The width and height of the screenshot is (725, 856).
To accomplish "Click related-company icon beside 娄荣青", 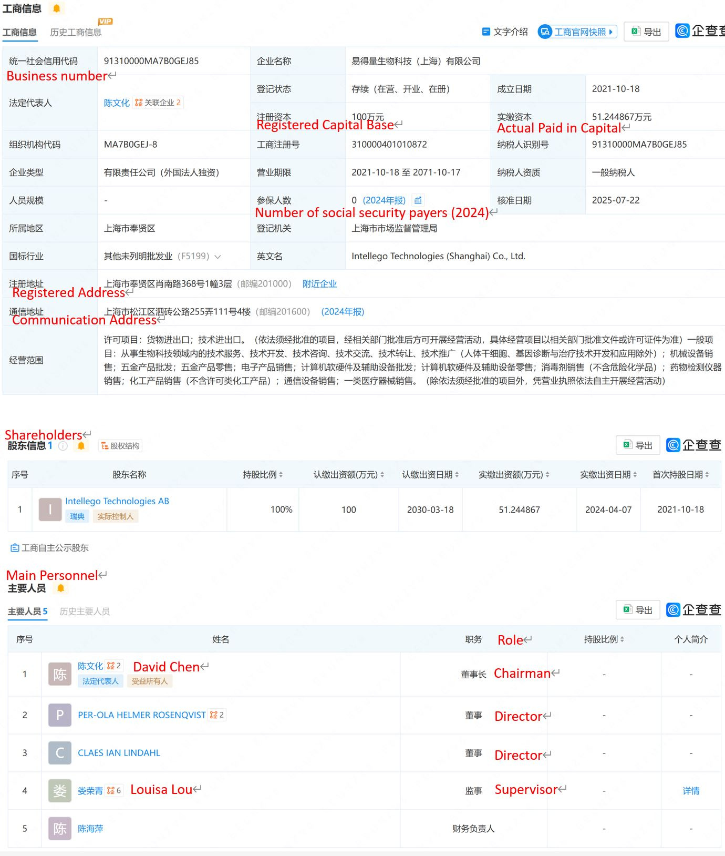I will click(x=114, y=791).
